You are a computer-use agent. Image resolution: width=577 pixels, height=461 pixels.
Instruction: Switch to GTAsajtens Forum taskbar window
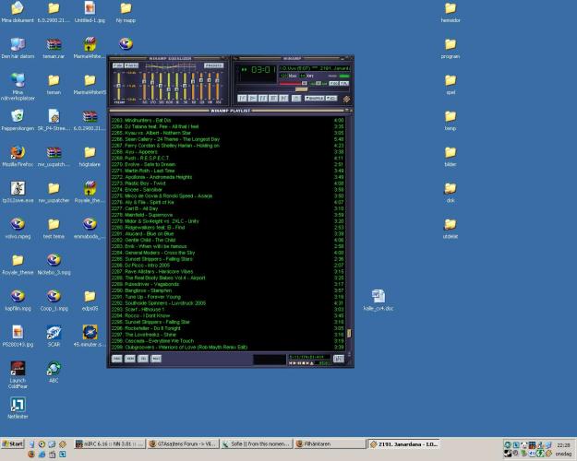(184, 443)
